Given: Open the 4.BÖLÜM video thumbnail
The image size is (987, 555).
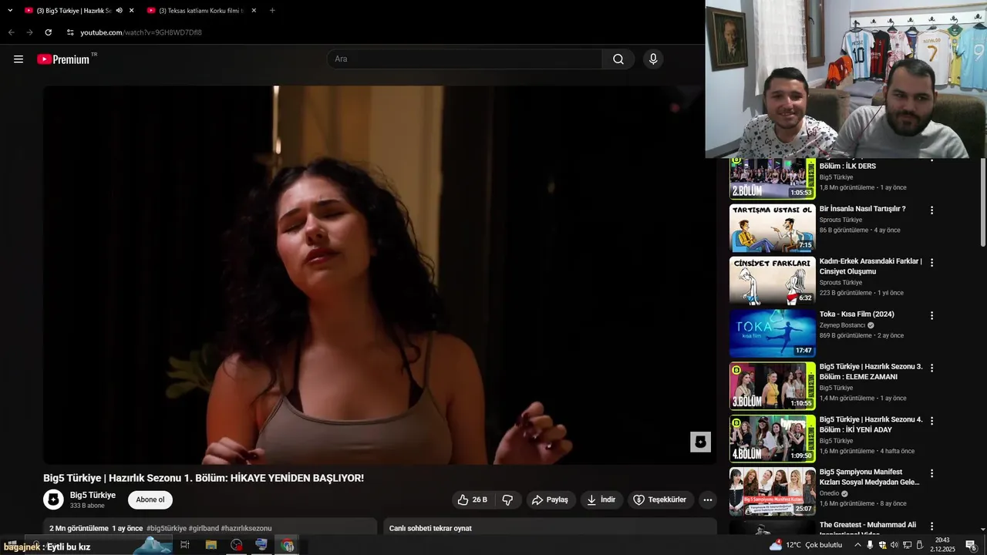Looking at the screenshot, I should click(772, 439).
